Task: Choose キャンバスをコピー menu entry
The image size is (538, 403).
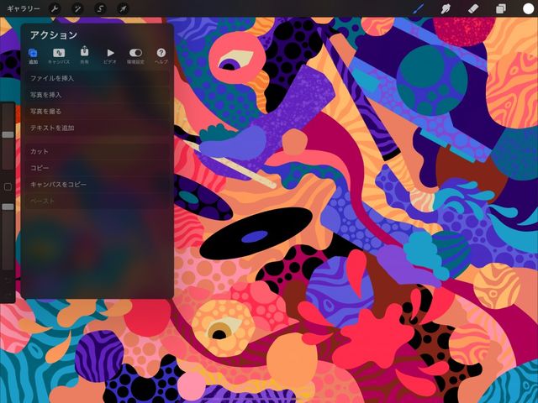Action: tap(98, 185)
